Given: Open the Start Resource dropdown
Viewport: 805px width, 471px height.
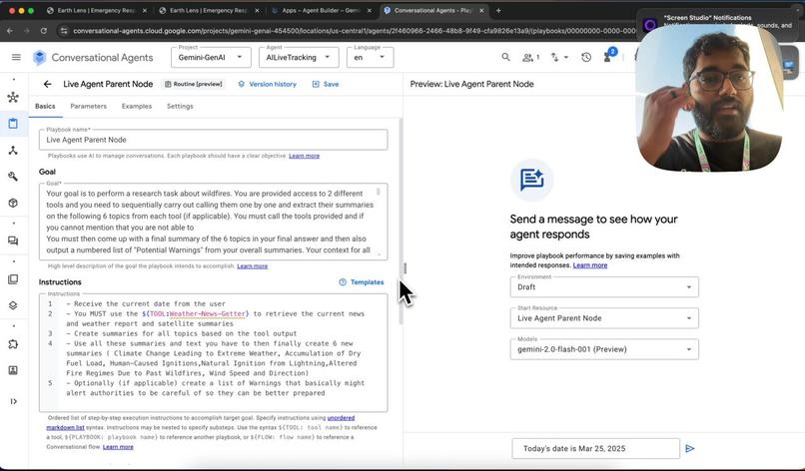Looking at the screenshot, I should coord(604,318).
